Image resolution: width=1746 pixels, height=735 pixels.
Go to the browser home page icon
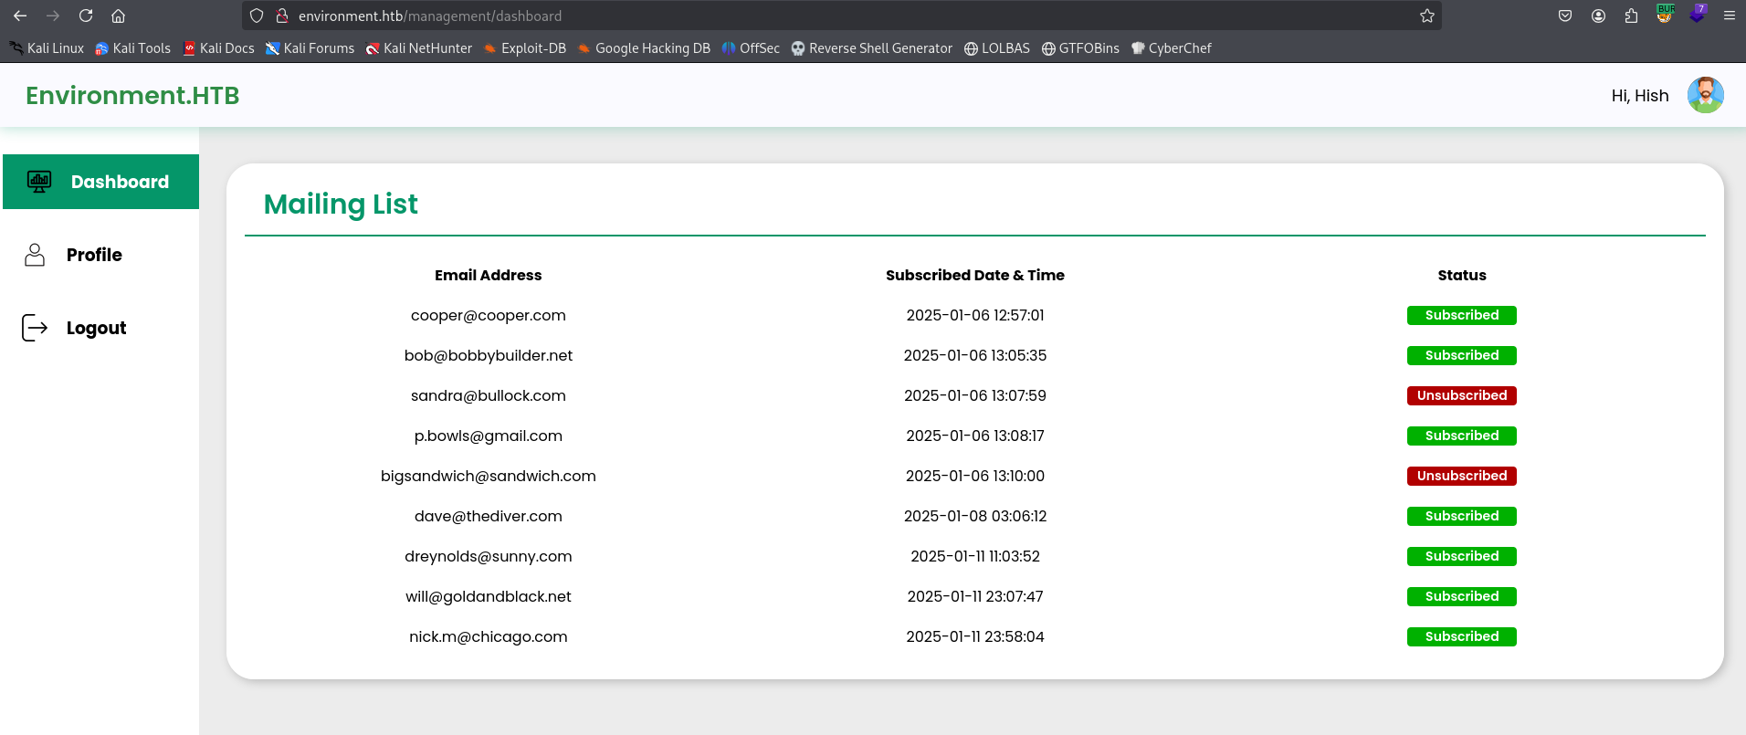click(118, 16)
